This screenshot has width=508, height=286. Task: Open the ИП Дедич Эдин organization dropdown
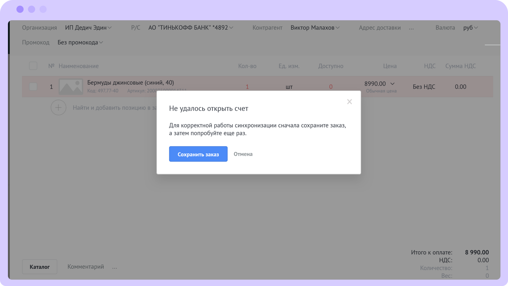(x=88, y=28)
